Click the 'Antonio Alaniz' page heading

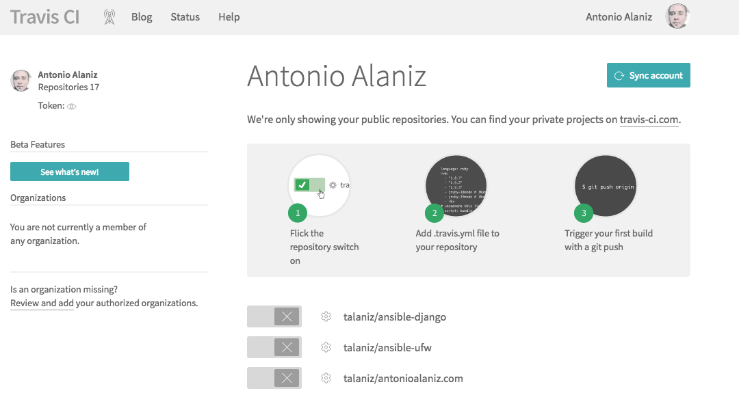point(337,76)
